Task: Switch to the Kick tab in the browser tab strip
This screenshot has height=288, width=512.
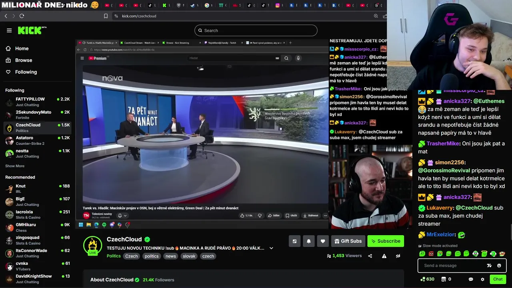Action: [x=164, y=5]
